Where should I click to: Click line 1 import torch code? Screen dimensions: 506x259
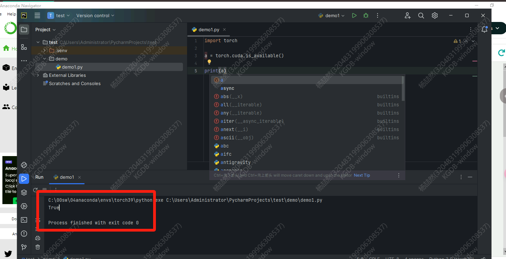(221, 40)
